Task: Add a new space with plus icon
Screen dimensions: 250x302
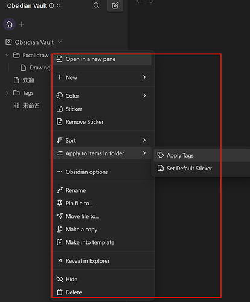Action: 22,24
